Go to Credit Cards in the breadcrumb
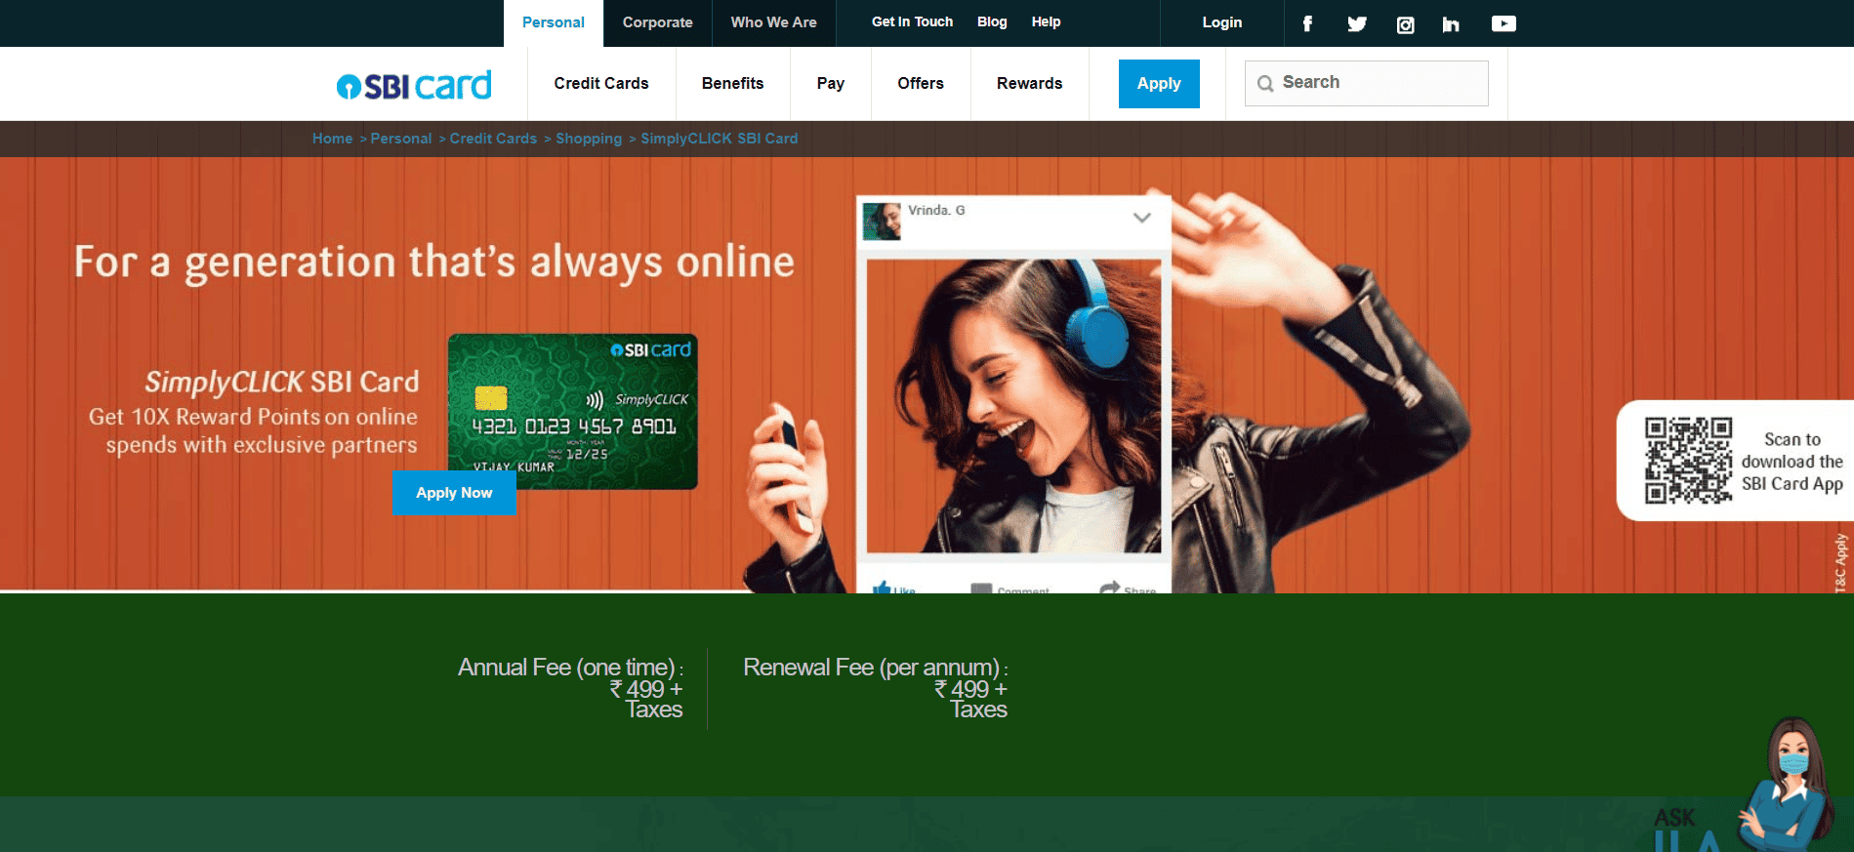The width and height of the screenshot is (1854, 852). pyautogui.click(x=493, y=139)
